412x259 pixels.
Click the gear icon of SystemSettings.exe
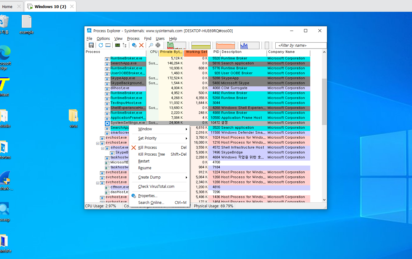point(107,123)
